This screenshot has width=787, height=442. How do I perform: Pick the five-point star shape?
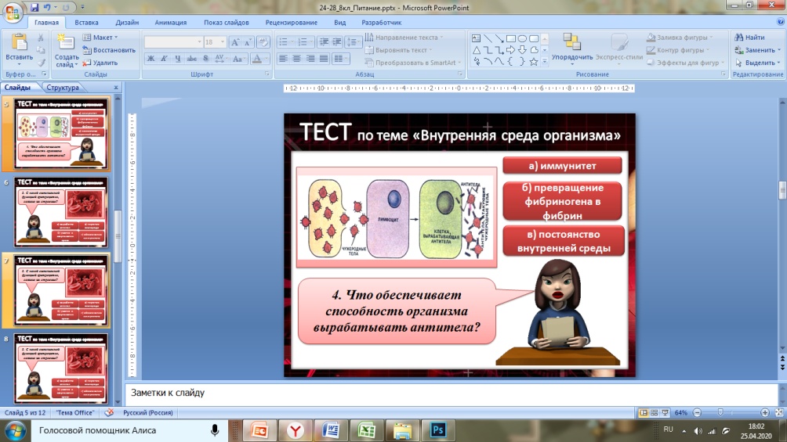pos(534,61)
